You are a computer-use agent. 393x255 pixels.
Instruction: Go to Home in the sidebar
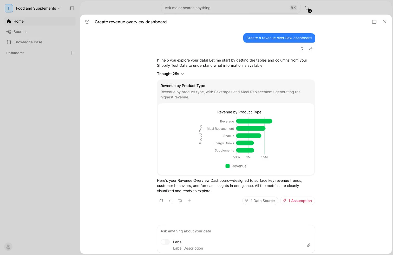click(40, 21)
